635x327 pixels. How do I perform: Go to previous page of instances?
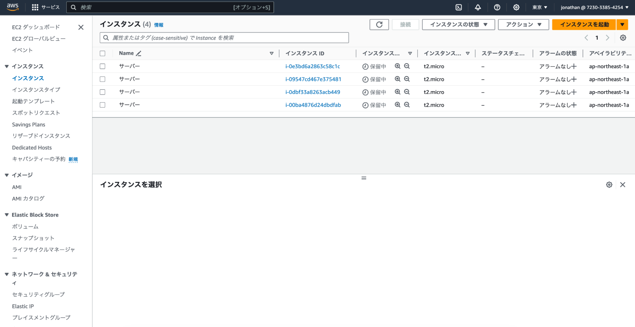(586, 38)
